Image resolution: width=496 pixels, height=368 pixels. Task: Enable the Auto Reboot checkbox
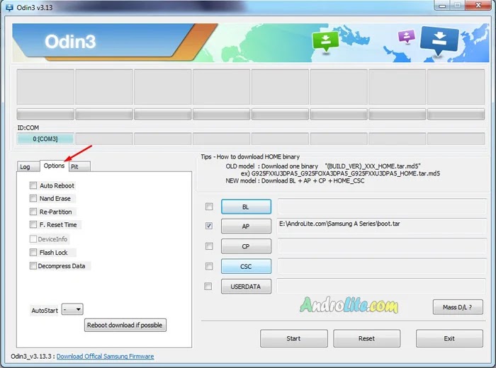coord(33,185)
